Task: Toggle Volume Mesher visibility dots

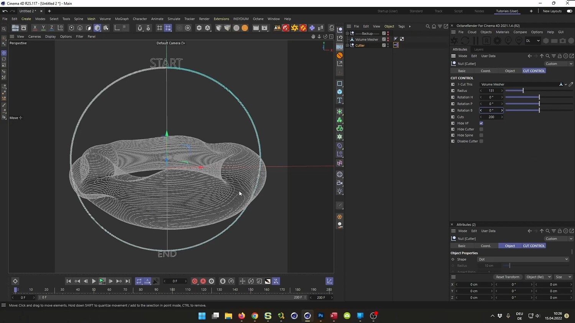Action: click(x=388, y=39)
